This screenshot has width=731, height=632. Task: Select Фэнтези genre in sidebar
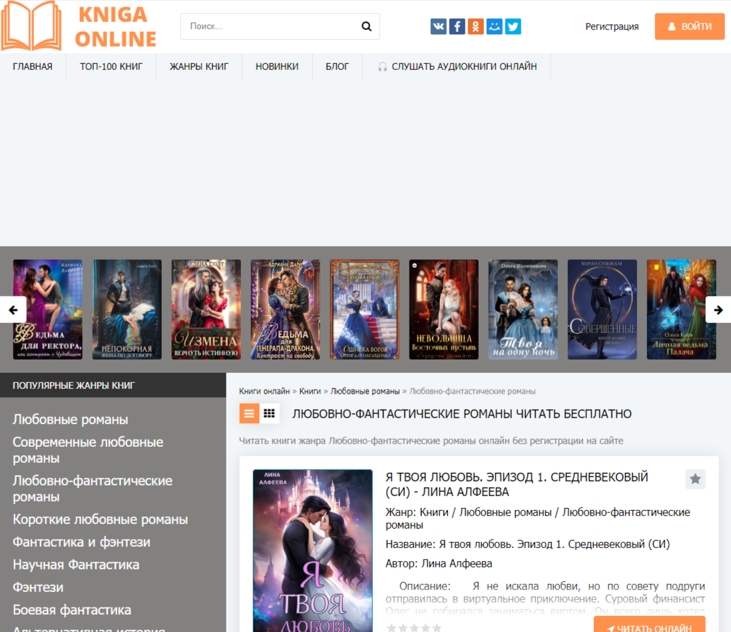click(x=38, y=587)
